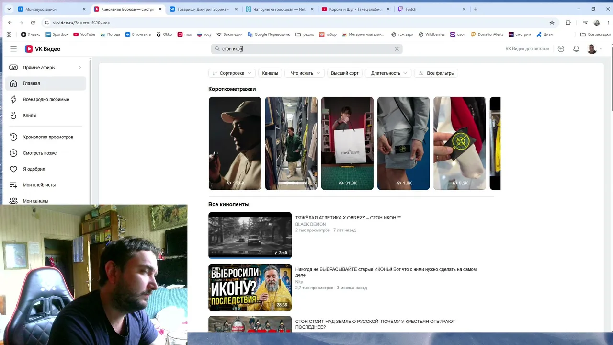Select Главная in the sidebar
Screen dimensions: 613x345
[x=45, y=83]
